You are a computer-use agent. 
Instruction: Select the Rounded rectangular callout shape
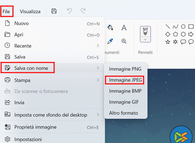point(183,42)
